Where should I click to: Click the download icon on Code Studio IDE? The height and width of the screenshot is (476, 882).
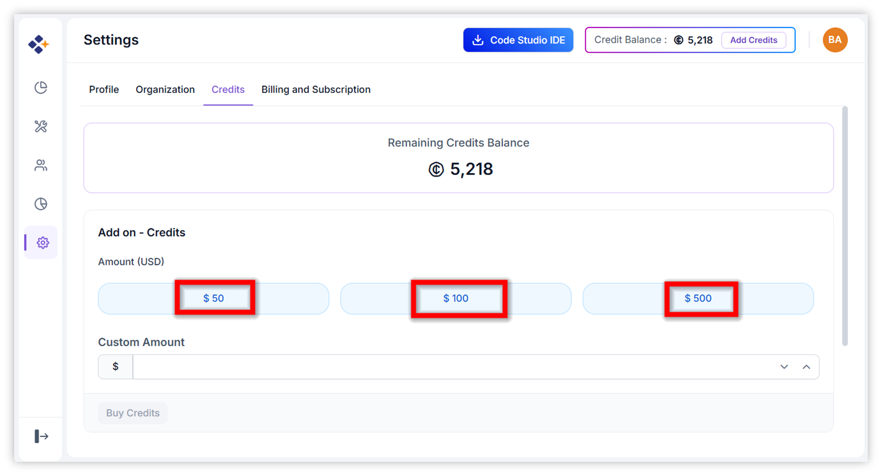pos(478,40)
